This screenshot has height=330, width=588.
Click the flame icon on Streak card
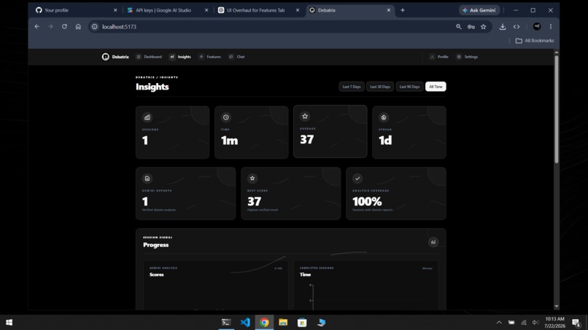tap(384, 117)
